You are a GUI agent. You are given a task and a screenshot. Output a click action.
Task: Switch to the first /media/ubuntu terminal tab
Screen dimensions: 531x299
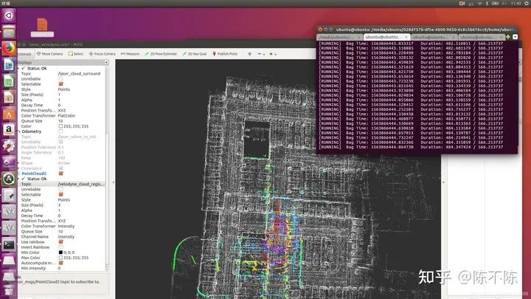pos(340,37)
